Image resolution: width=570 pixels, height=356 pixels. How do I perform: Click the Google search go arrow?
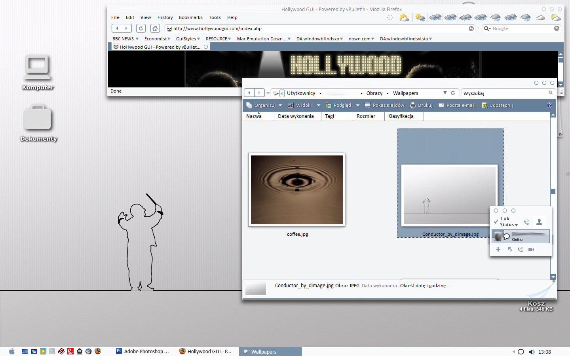pos(557,28)
